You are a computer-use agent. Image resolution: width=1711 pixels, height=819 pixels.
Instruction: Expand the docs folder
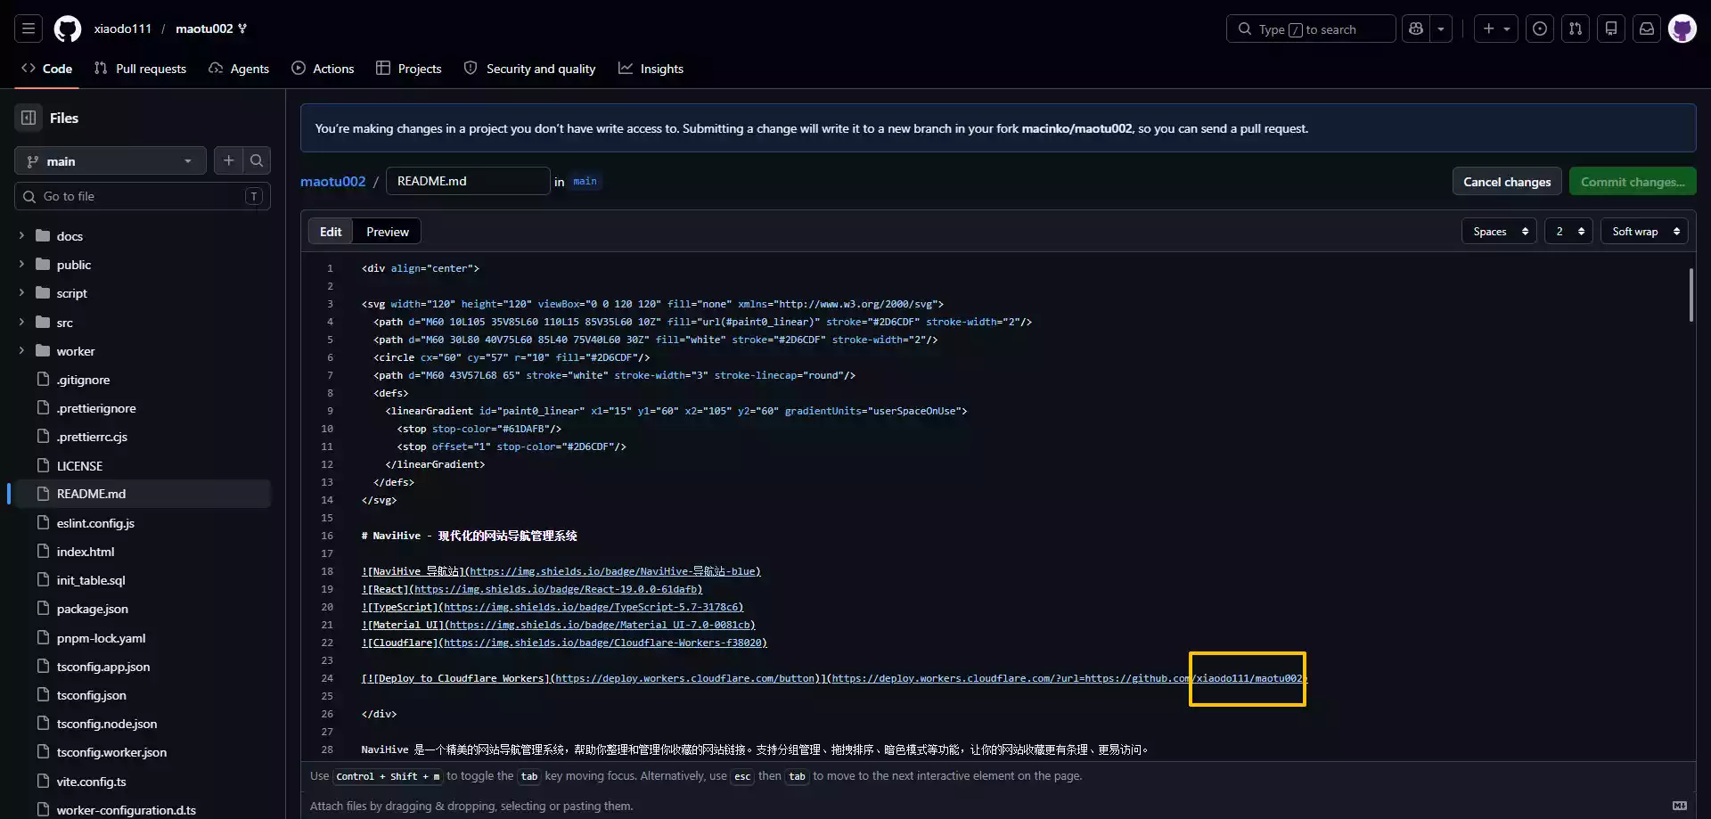[21, 236]
